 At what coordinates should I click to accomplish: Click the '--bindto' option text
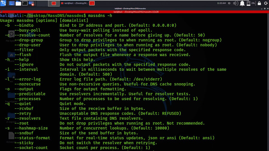[x=24, y=25]
